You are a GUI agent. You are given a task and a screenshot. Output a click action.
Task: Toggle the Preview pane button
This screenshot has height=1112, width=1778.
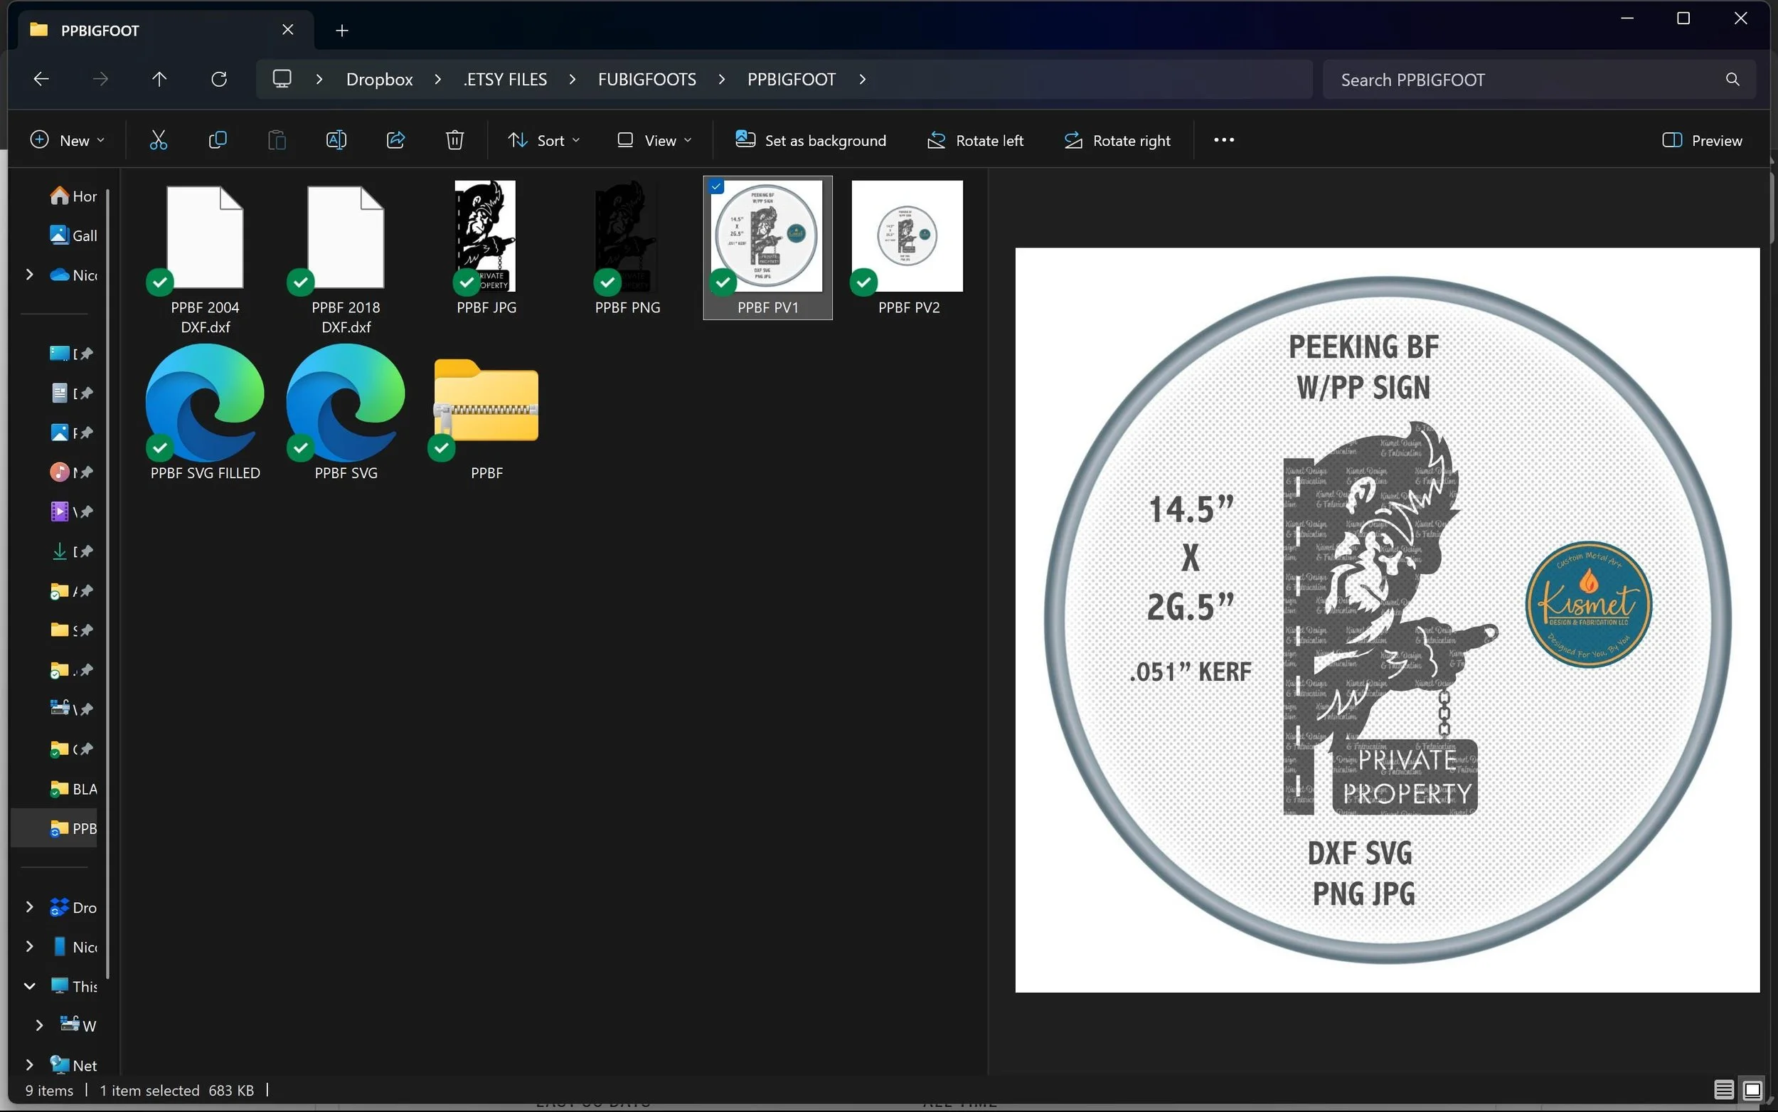[x=1702, y=139]
